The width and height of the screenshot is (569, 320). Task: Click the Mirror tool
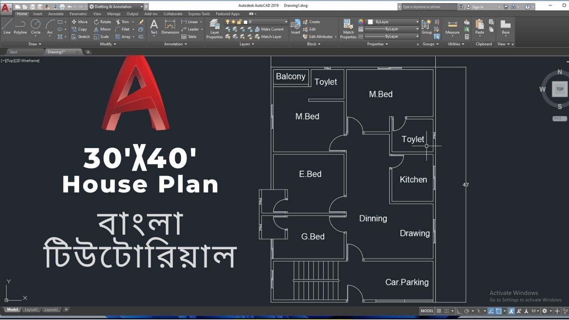pos(102,29)
